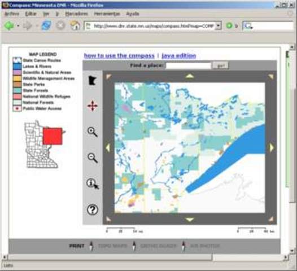The image size is (297, 271).
Task: Pan map southwest with corner arrow
Action: coord(108,219)
